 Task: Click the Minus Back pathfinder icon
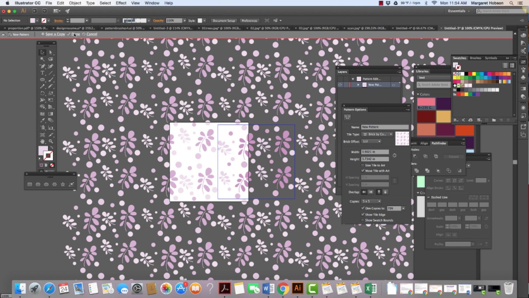(460, 171)
